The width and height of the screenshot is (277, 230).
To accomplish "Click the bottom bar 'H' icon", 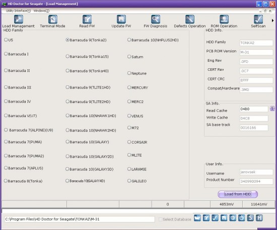I will [259, 218].
